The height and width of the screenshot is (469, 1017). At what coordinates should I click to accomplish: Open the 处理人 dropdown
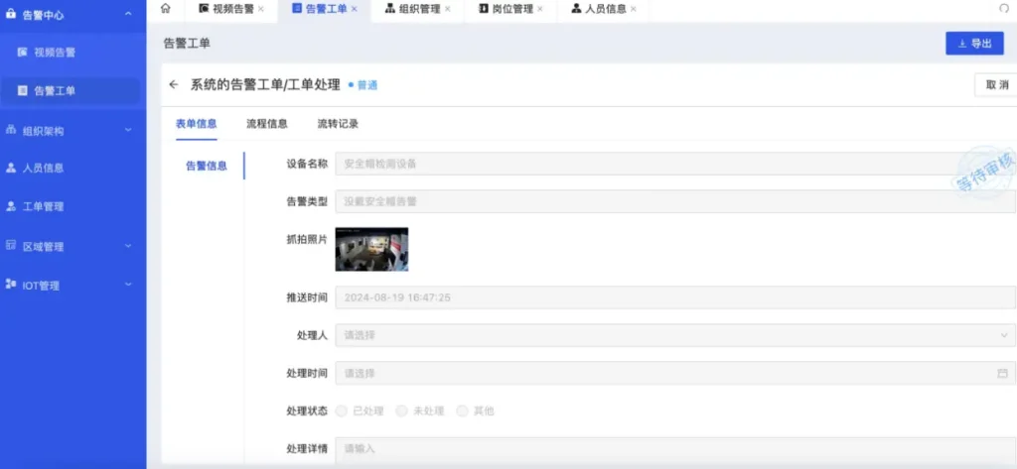[675, 335]
